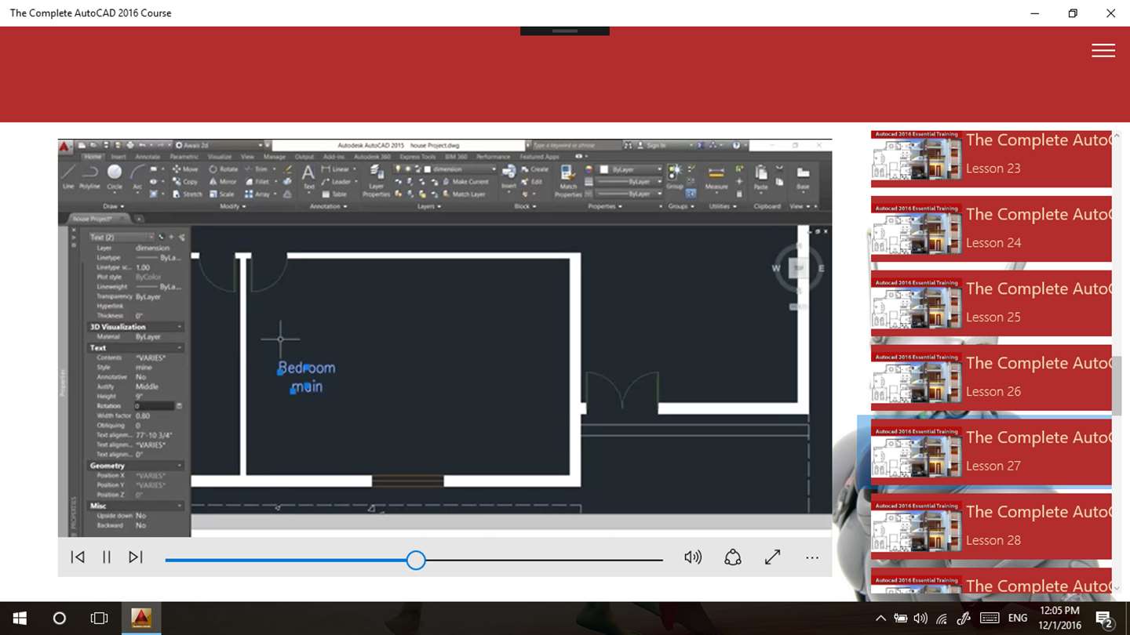The height and width of the screenshot is (635, 1130).
Task: Click the Move tool in the video
Action: click(x=185, y=169)
